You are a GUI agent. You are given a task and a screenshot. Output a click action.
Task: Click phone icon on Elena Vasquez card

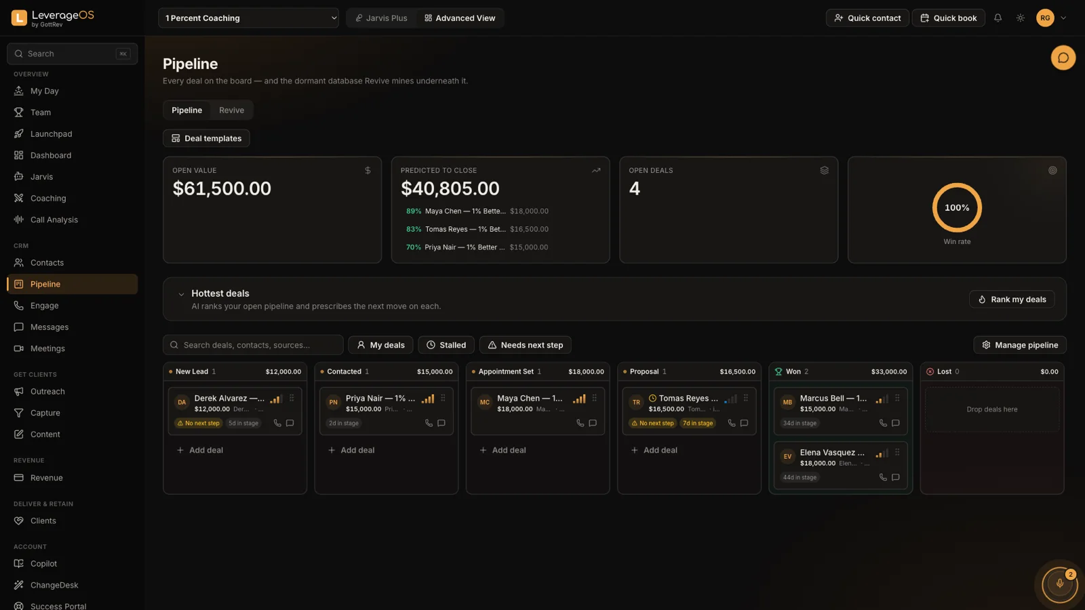(883, 477)
